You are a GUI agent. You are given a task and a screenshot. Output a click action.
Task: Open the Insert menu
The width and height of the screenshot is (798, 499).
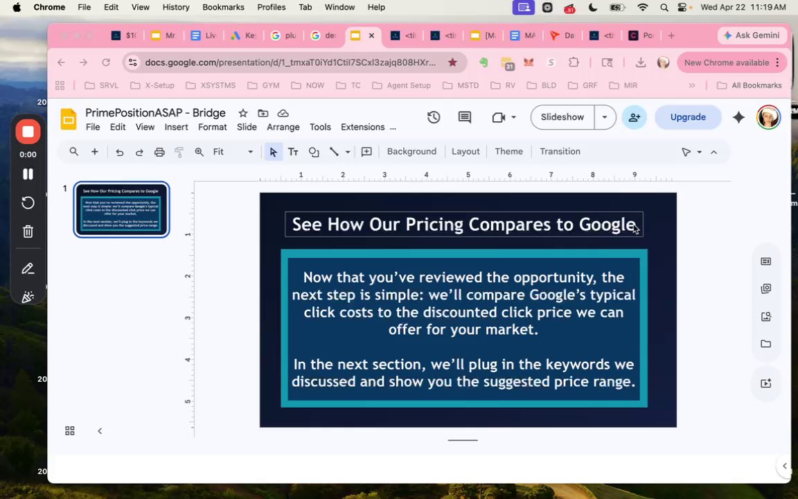(176, 127)
